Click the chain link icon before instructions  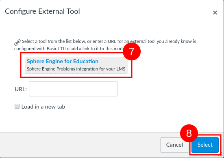point(17,42)
